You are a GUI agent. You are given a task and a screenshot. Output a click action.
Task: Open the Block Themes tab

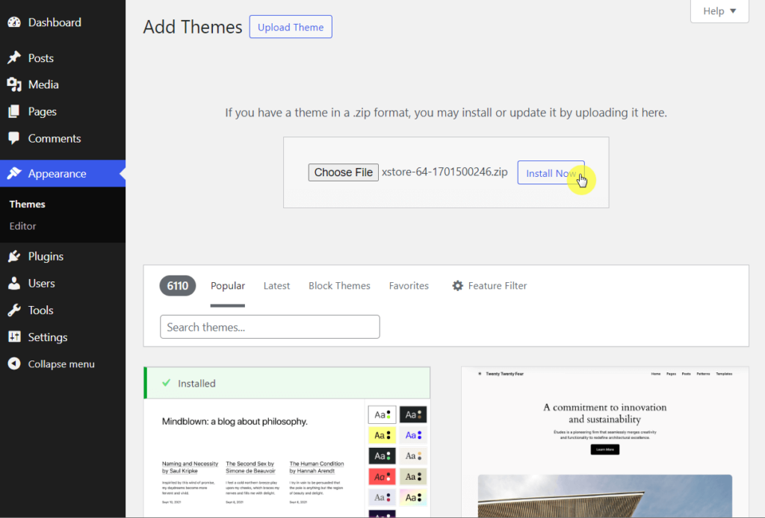(339, 285)
